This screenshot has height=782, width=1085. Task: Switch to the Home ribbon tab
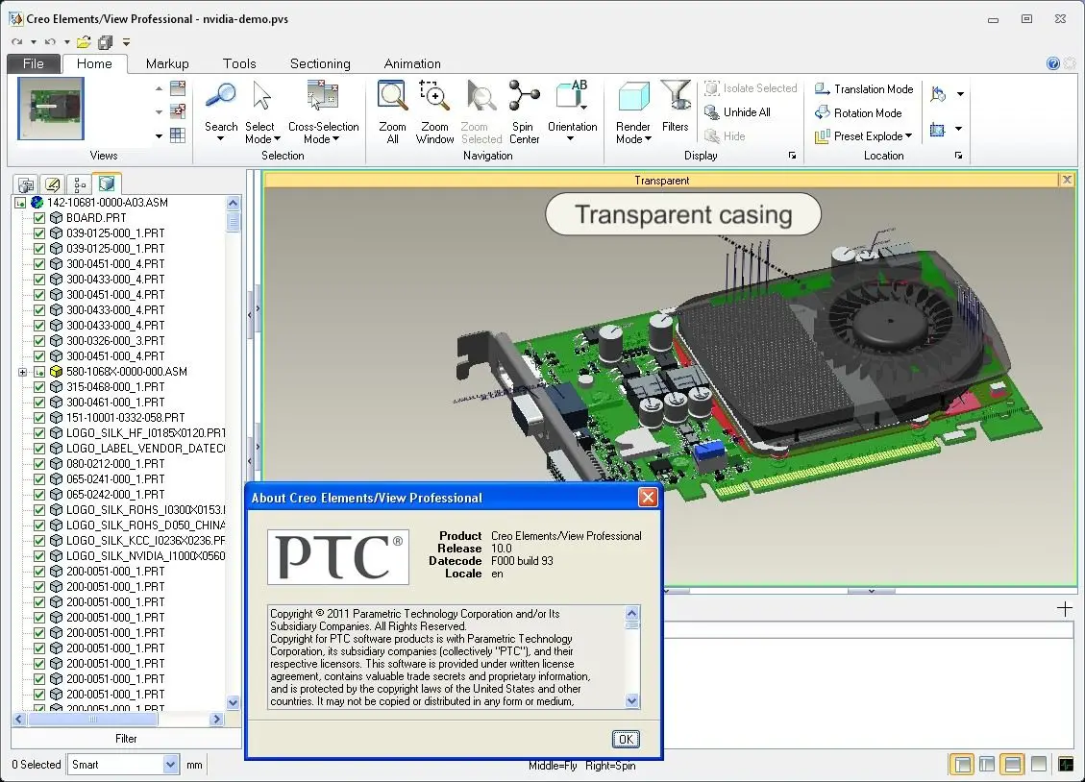click(94, 63)
